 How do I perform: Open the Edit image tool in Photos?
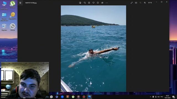80,3
